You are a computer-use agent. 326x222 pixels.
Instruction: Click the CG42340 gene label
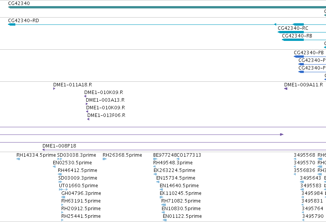(19, 3)
